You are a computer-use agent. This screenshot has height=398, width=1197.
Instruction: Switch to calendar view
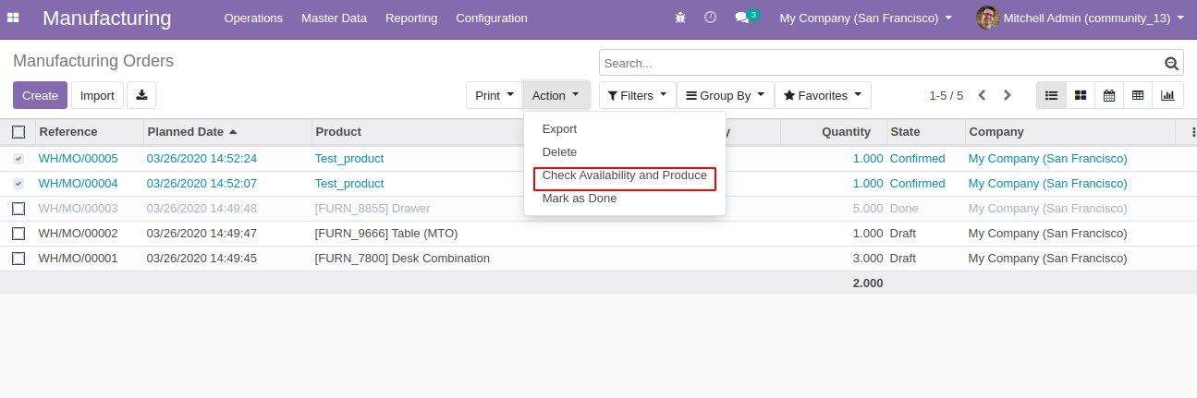click(x=1108, y=95)
